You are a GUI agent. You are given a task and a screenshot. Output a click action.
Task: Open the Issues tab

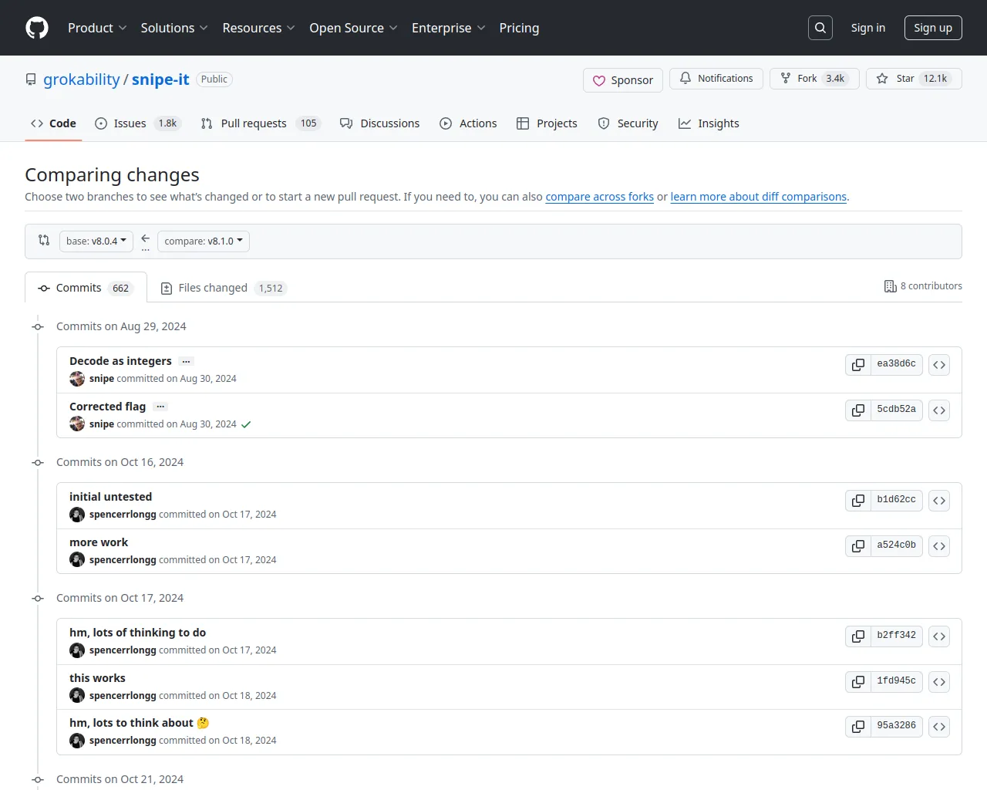click(137, 123)
